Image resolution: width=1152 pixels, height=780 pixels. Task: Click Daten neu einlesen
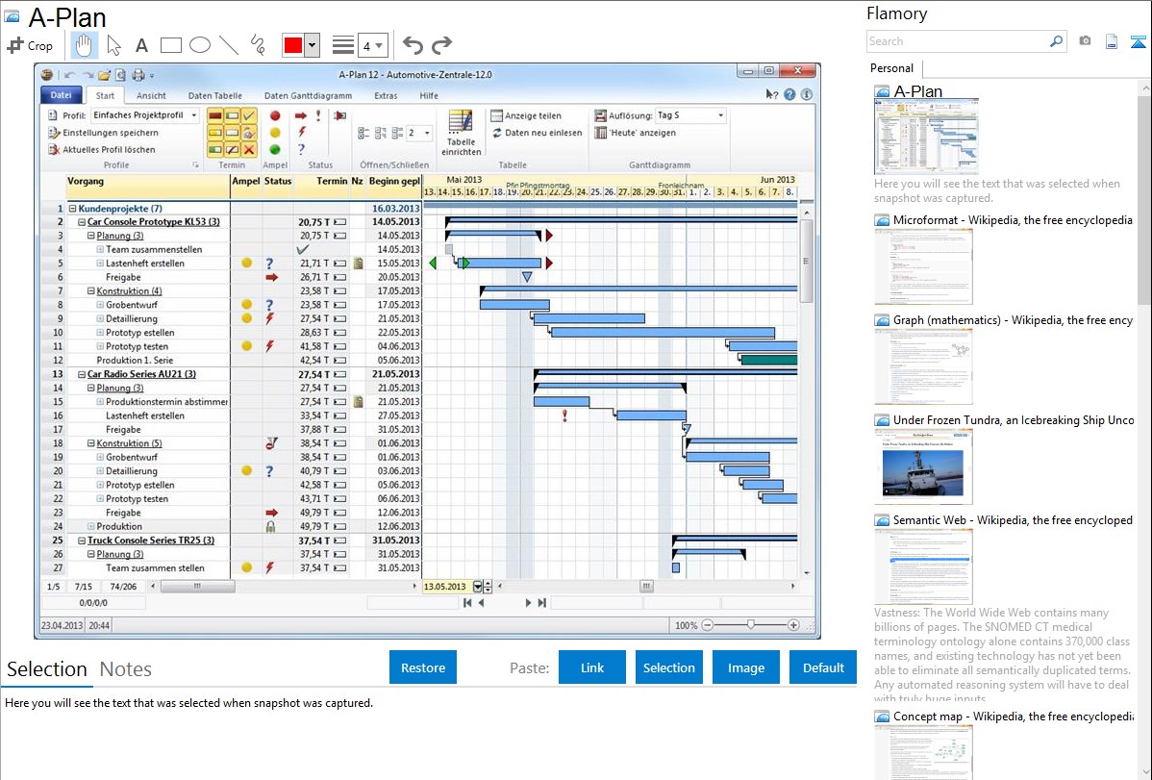[x=537, y=133]
